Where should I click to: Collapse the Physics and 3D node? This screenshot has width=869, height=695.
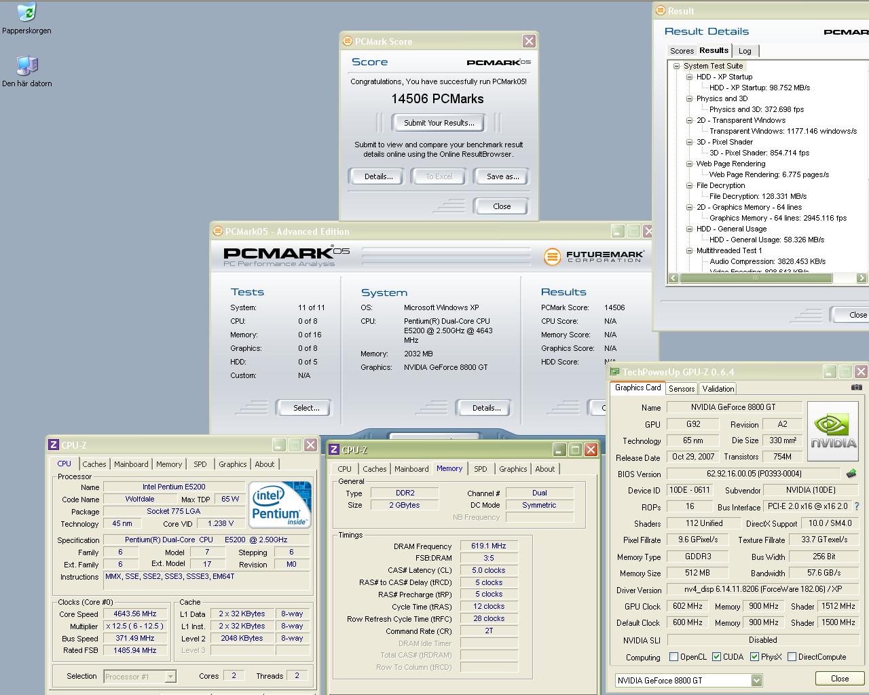point(689,98)
